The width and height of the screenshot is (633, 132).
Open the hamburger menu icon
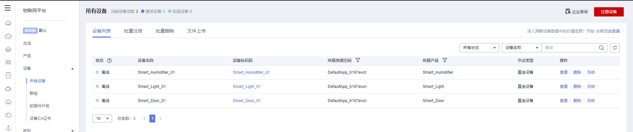pos(8,8)
